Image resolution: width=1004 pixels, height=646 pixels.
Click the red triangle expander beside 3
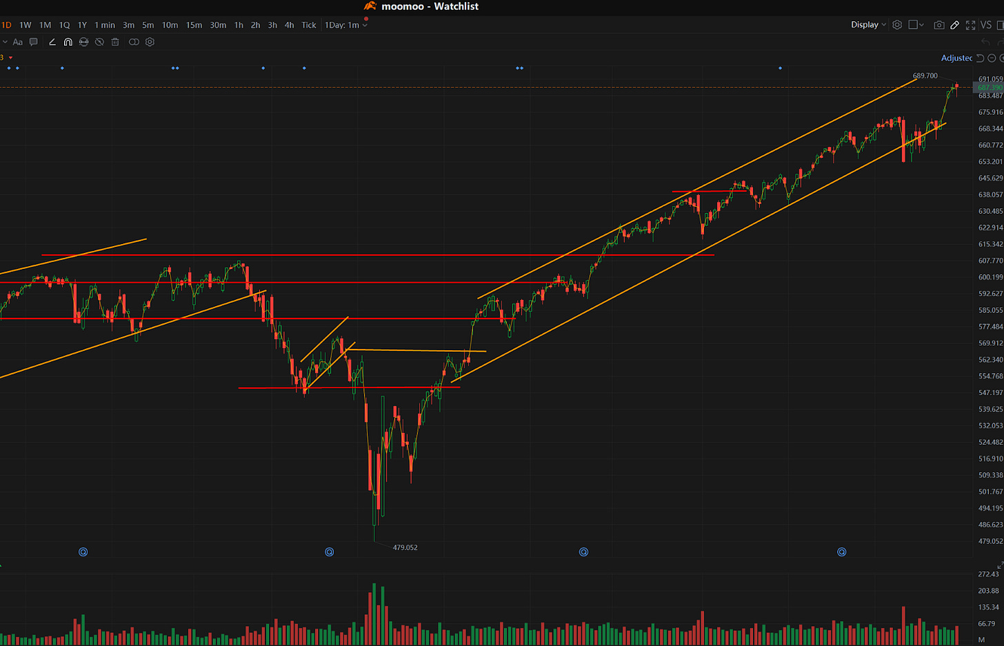10,58
